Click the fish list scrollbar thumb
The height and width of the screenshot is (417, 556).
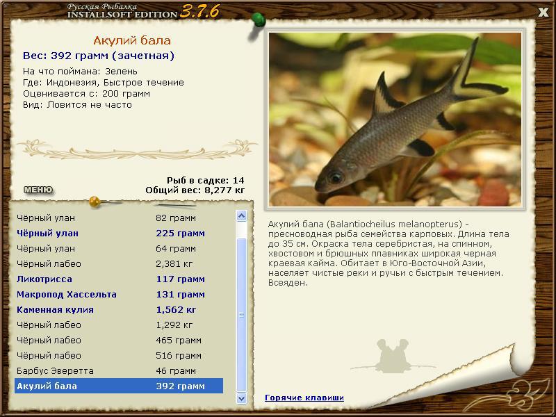(241, 316)
